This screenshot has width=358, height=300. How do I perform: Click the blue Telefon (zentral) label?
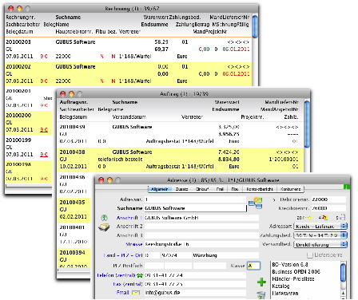[x=117, y=275]
